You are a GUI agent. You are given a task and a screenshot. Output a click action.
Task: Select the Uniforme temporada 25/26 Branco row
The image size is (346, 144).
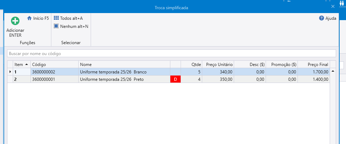click(113, 72)
